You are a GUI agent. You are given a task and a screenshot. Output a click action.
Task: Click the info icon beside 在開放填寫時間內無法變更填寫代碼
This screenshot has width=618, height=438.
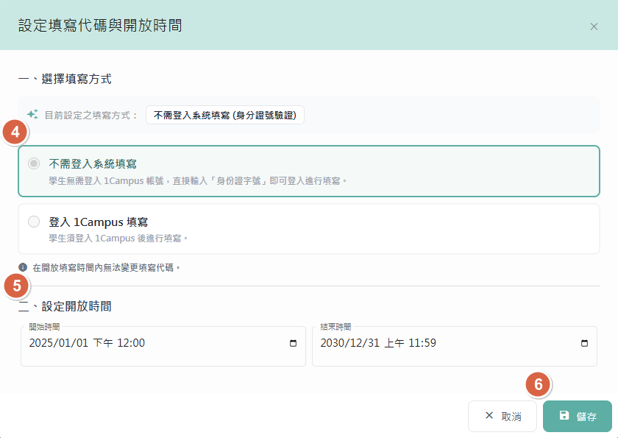pos(23,267)
